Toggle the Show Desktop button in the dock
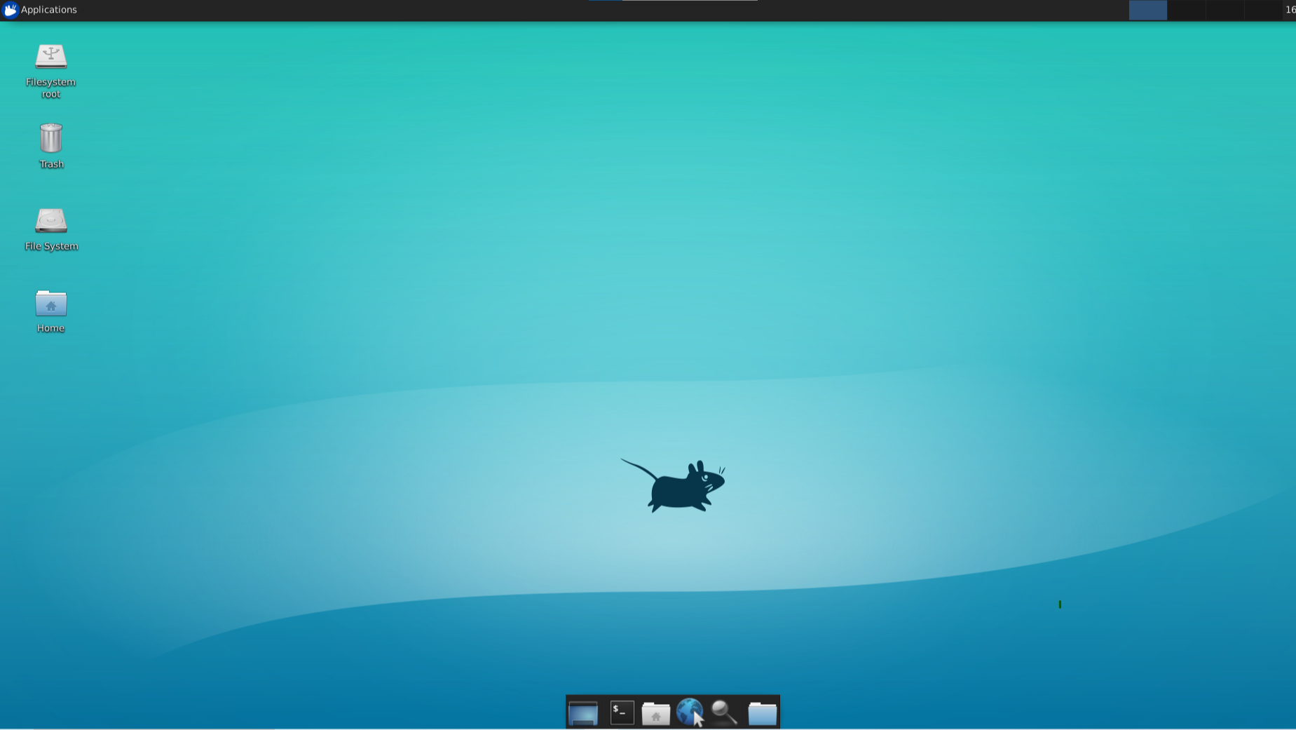 (584, 712)
